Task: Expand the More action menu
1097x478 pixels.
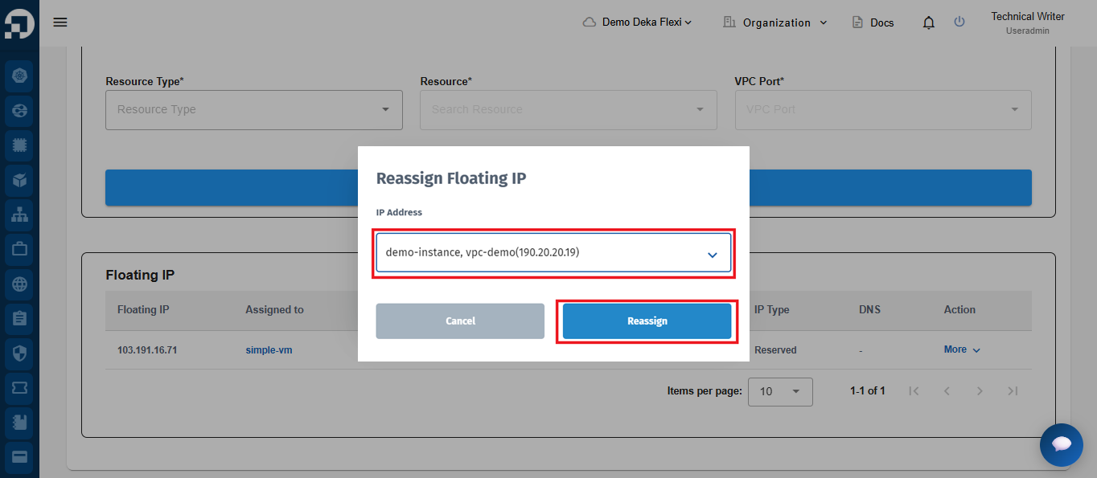Action: click(962, 349)
